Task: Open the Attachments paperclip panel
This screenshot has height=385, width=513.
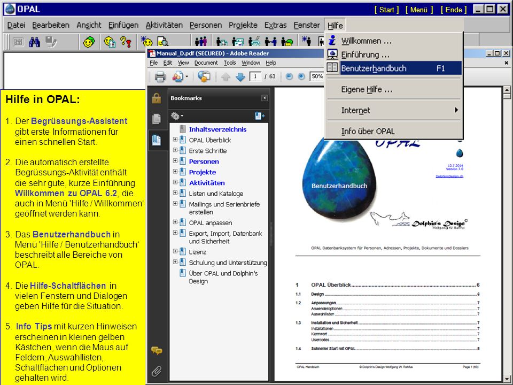Action: point(157,371)
